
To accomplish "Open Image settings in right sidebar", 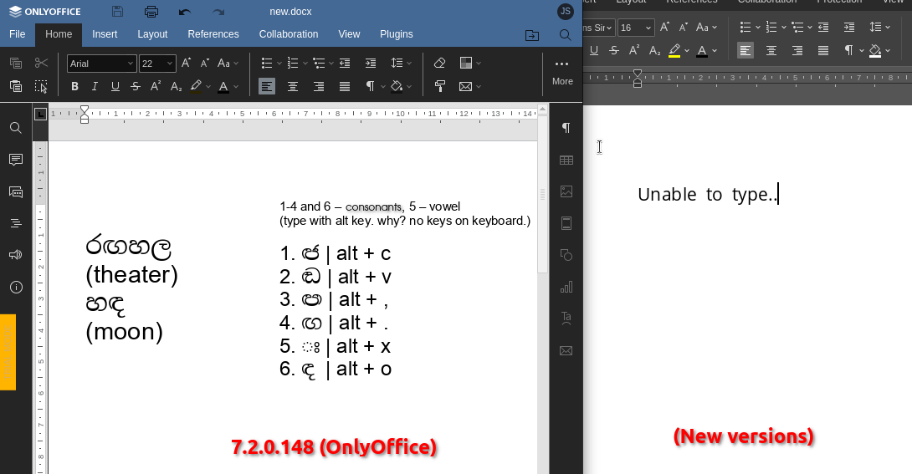I will coord(566,191).
